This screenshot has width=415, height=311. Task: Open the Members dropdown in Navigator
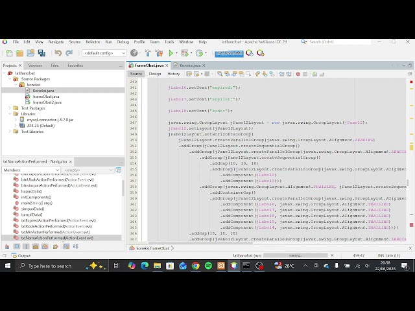(31, 170)
